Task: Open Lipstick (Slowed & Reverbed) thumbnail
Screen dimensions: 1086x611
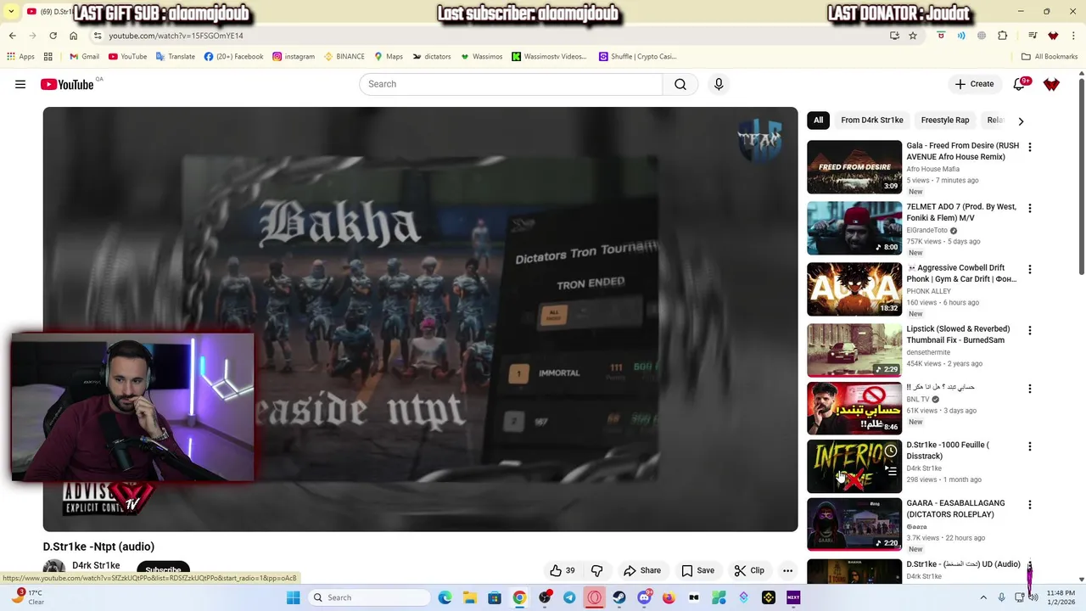Action: (x=854, y=350)
